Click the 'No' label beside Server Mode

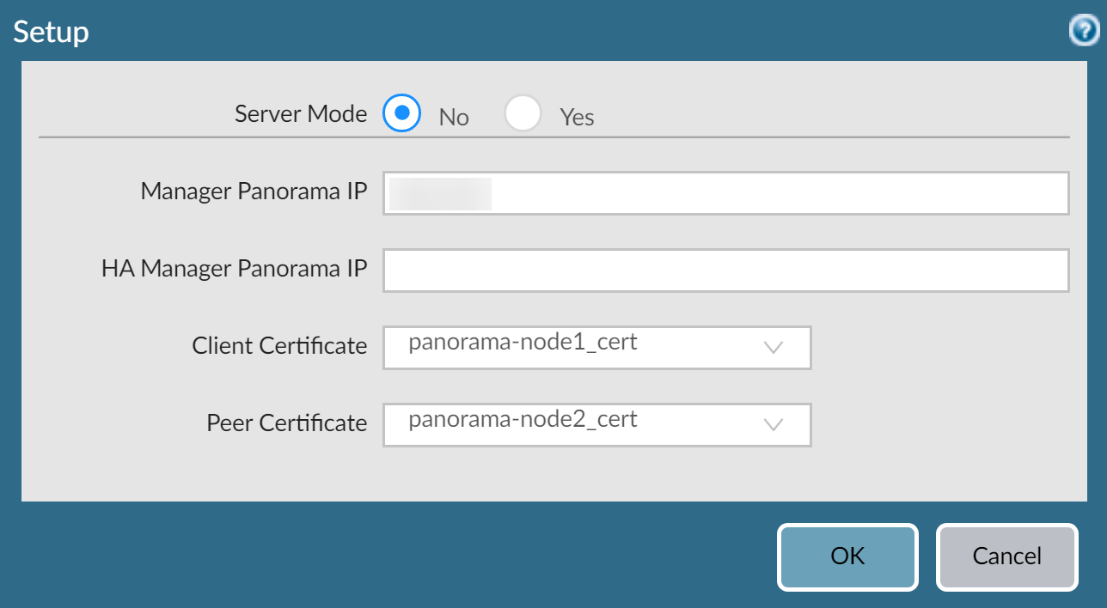pyautogui.click(x=454, y=117)
